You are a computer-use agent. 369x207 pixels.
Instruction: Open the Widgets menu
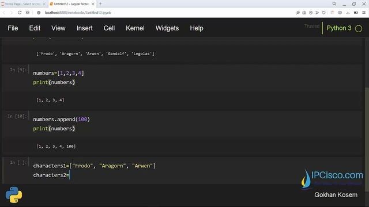167,28
